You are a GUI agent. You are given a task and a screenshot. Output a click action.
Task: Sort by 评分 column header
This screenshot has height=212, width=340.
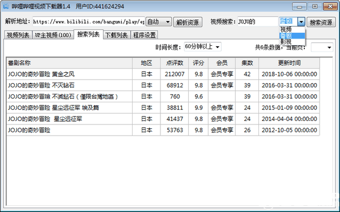[x=198, y=63]
